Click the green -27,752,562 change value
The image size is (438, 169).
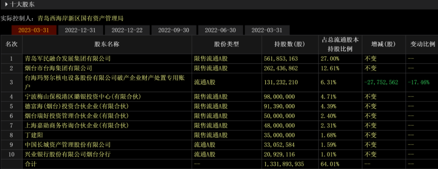coord(381,82)
